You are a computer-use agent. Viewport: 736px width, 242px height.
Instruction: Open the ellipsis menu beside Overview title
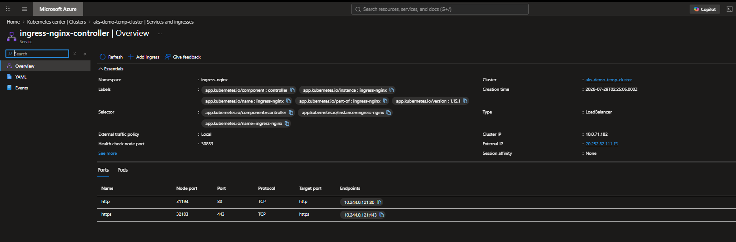[160, 34]
